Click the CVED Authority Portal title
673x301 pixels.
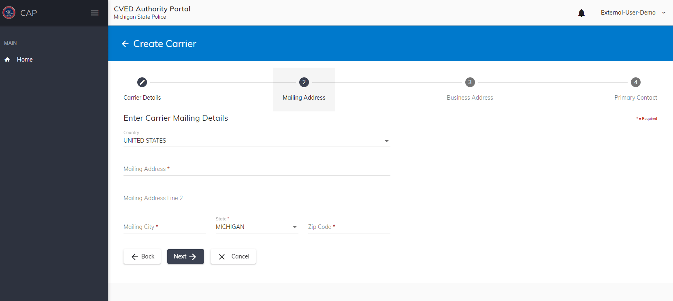(x=152, y=9)
